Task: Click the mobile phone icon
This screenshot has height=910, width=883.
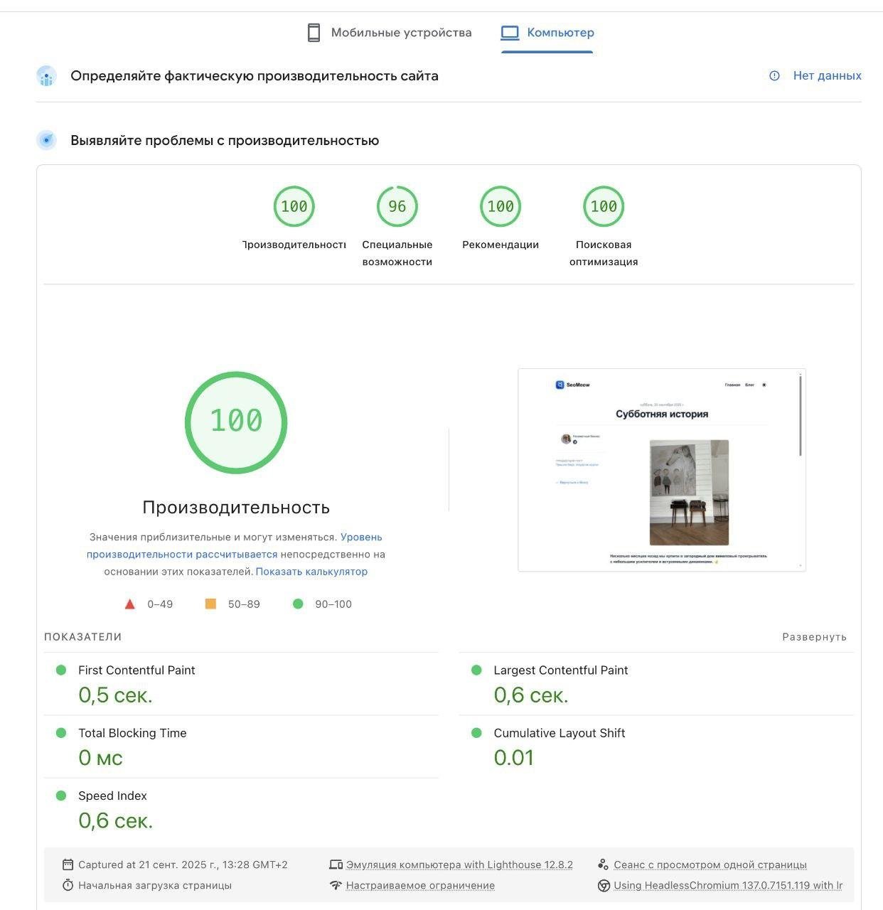Action: 314,33
